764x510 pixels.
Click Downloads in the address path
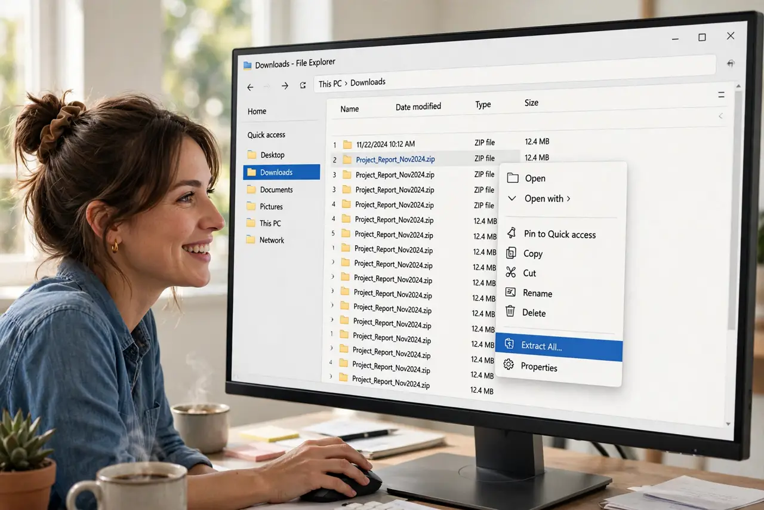tap(368, 82)
